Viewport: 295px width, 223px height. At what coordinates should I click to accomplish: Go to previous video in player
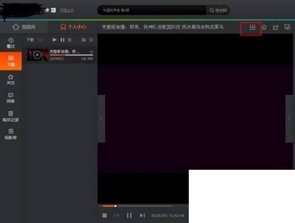116,215
